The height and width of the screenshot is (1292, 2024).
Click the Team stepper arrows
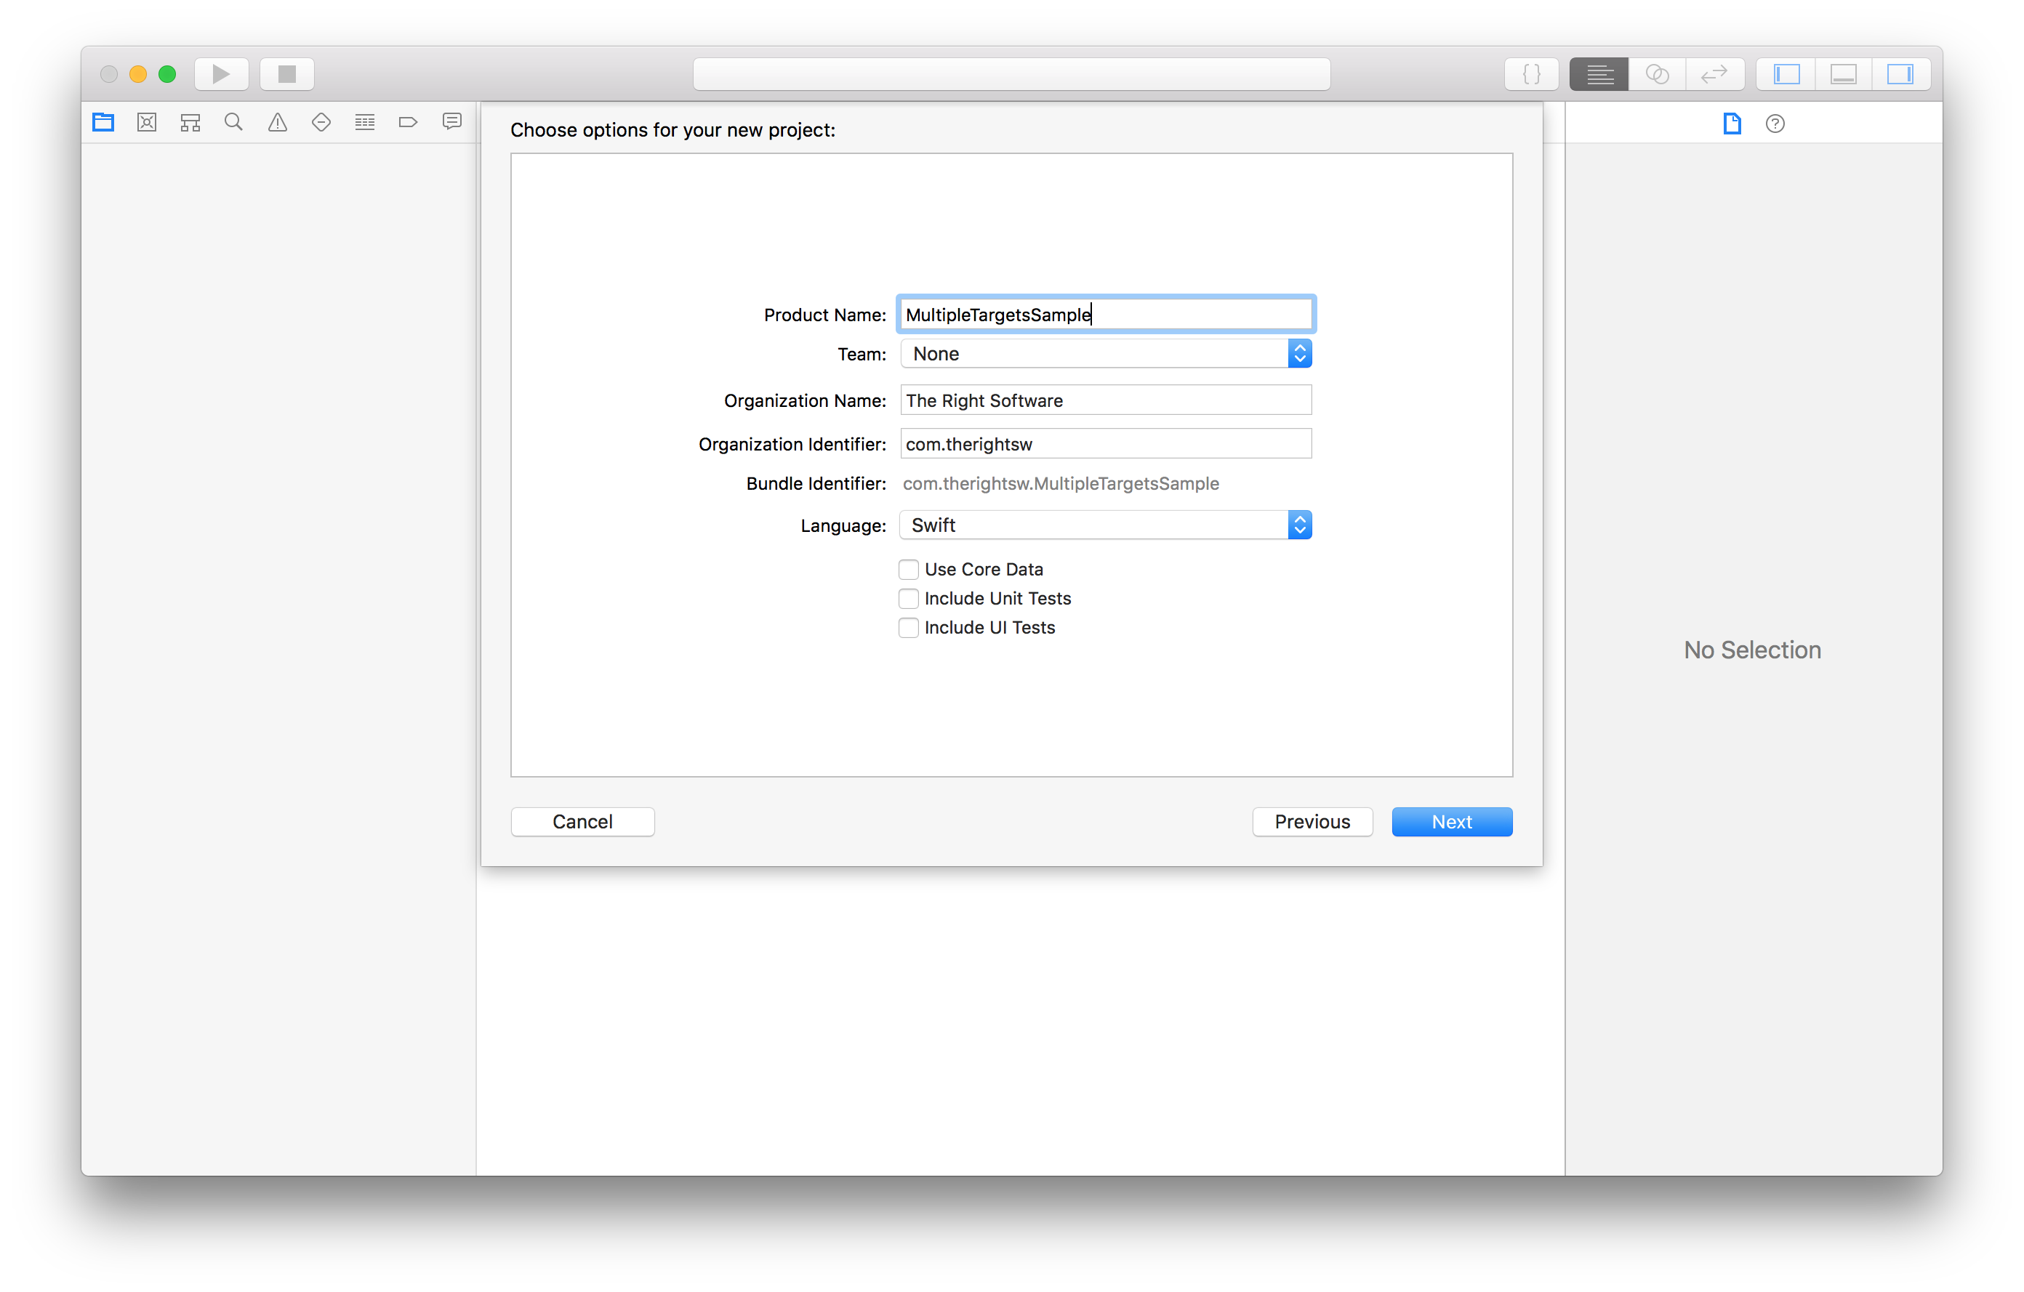click(x=1298, y=352)
